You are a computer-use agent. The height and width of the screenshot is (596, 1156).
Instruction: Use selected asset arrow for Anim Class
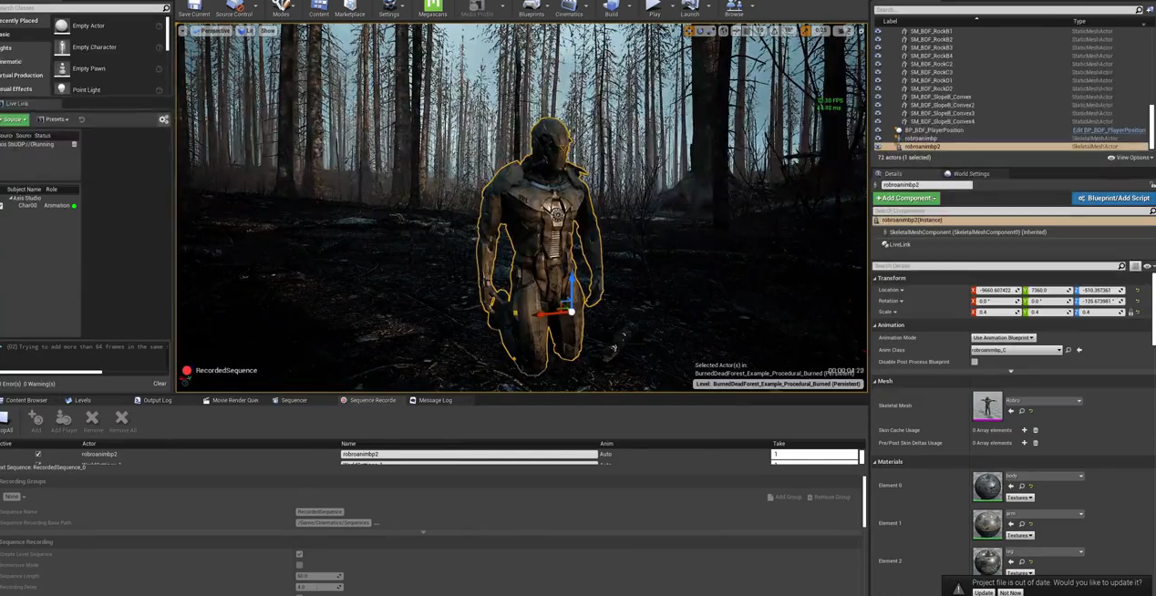click(1079, 350)
